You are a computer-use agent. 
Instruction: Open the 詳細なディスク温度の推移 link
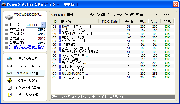tap(27, 47)
